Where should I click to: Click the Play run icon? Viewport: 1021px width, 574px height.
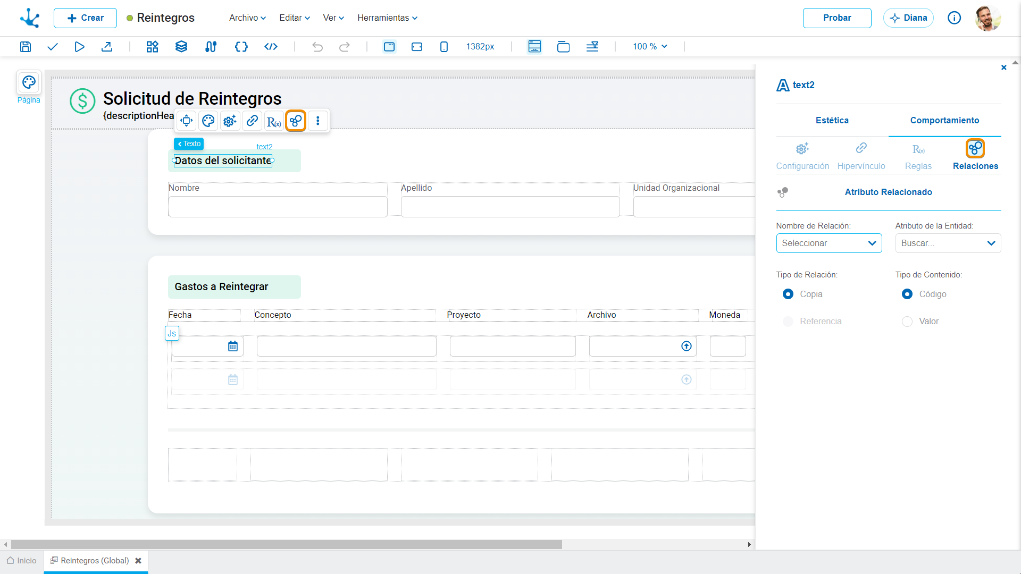79,47
